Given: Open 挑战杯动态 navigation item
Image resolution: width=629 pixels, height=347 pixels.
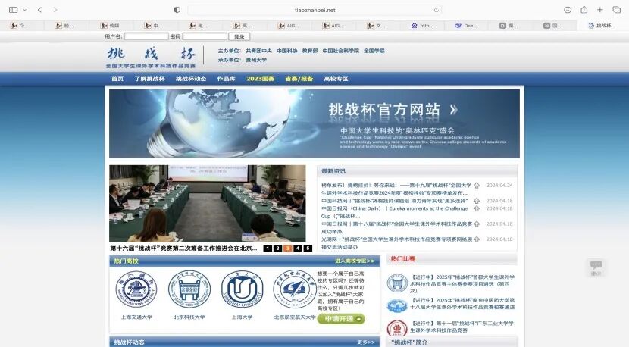Looking at the screenshot, I should click(x=191, y=79).
